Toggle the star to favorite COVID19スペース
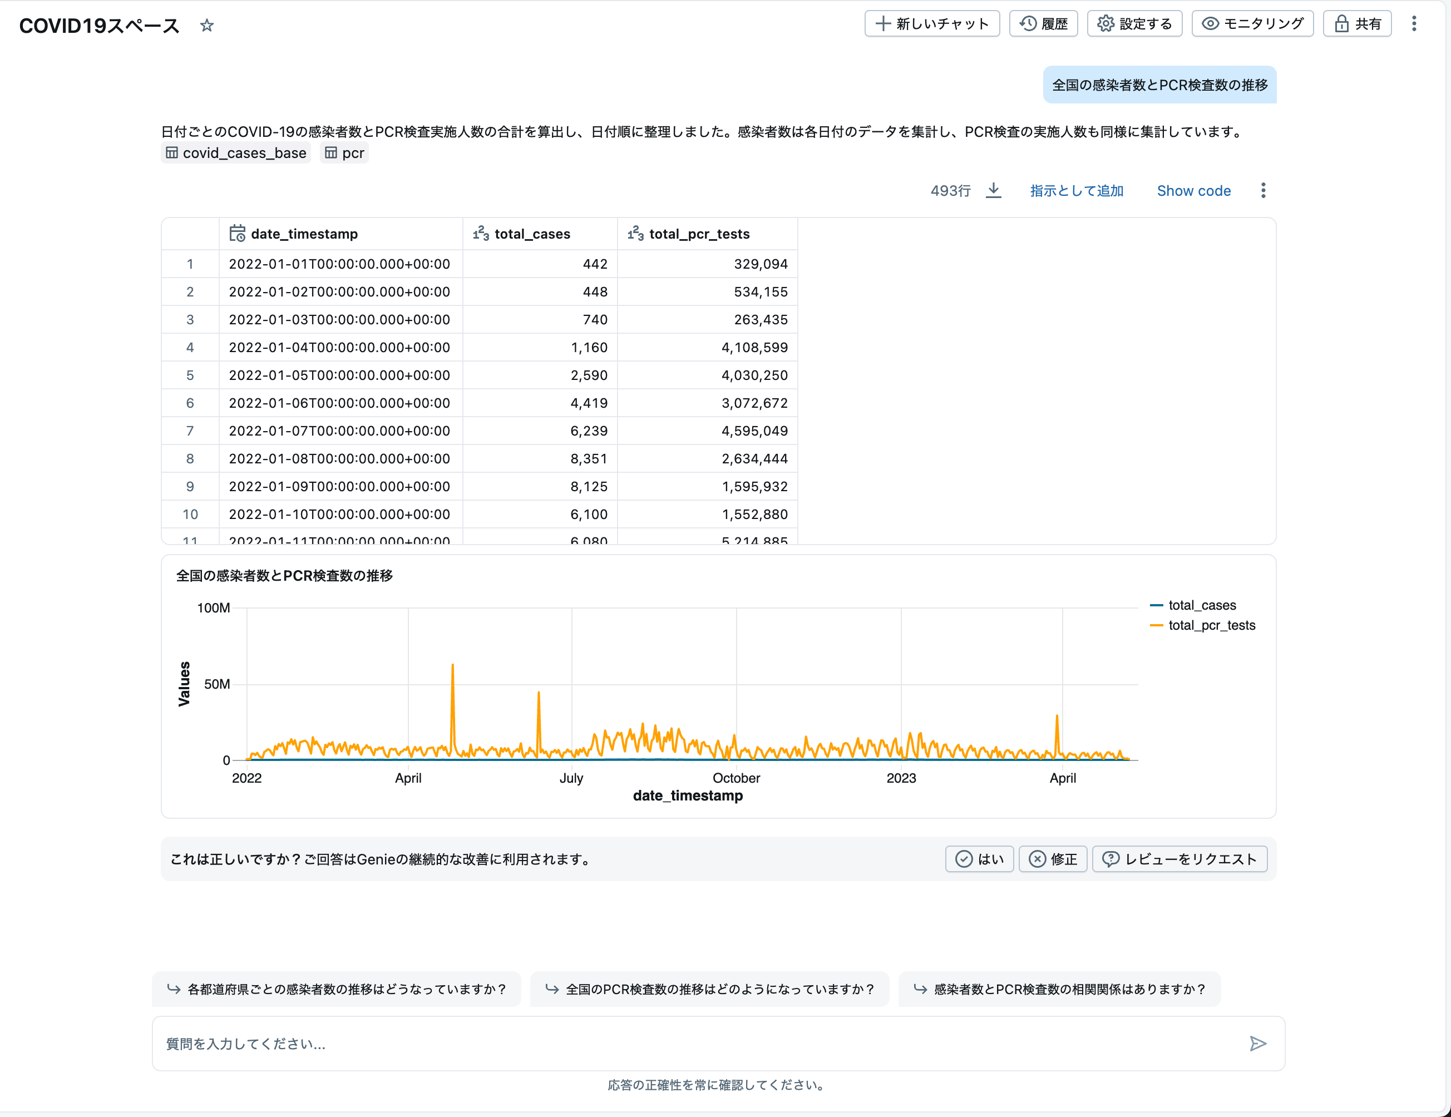This screenshot has width=1451, height=1117. 206,25
